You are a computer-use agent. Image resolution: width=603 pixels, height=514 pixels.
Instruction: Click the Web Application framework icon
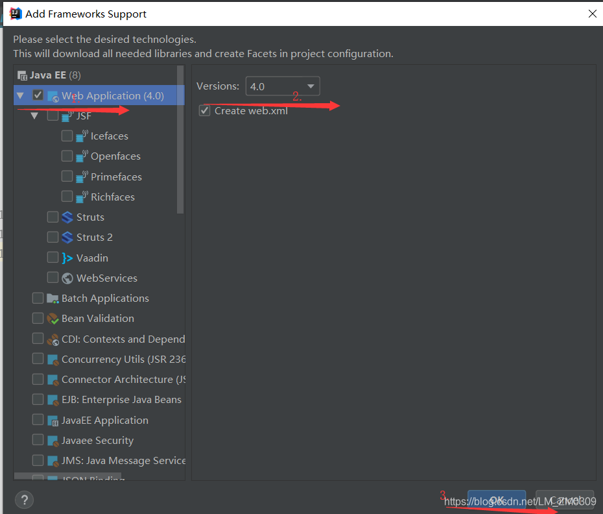pos(53,96)
